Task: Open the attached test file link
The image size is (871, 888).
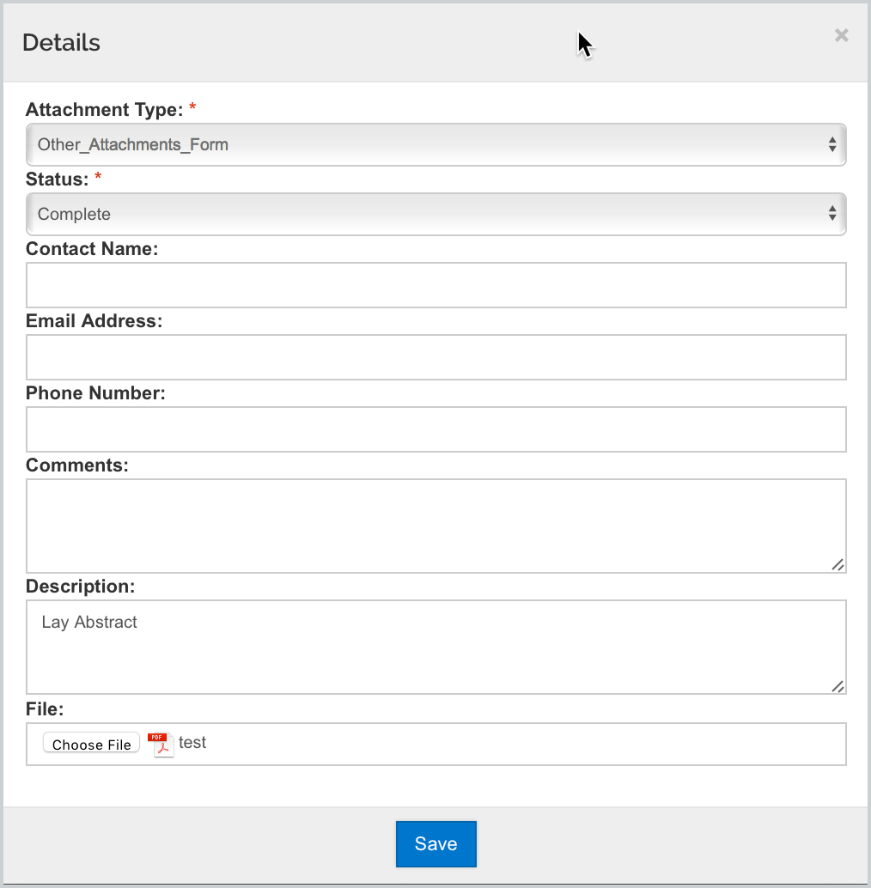Action: 192,743
